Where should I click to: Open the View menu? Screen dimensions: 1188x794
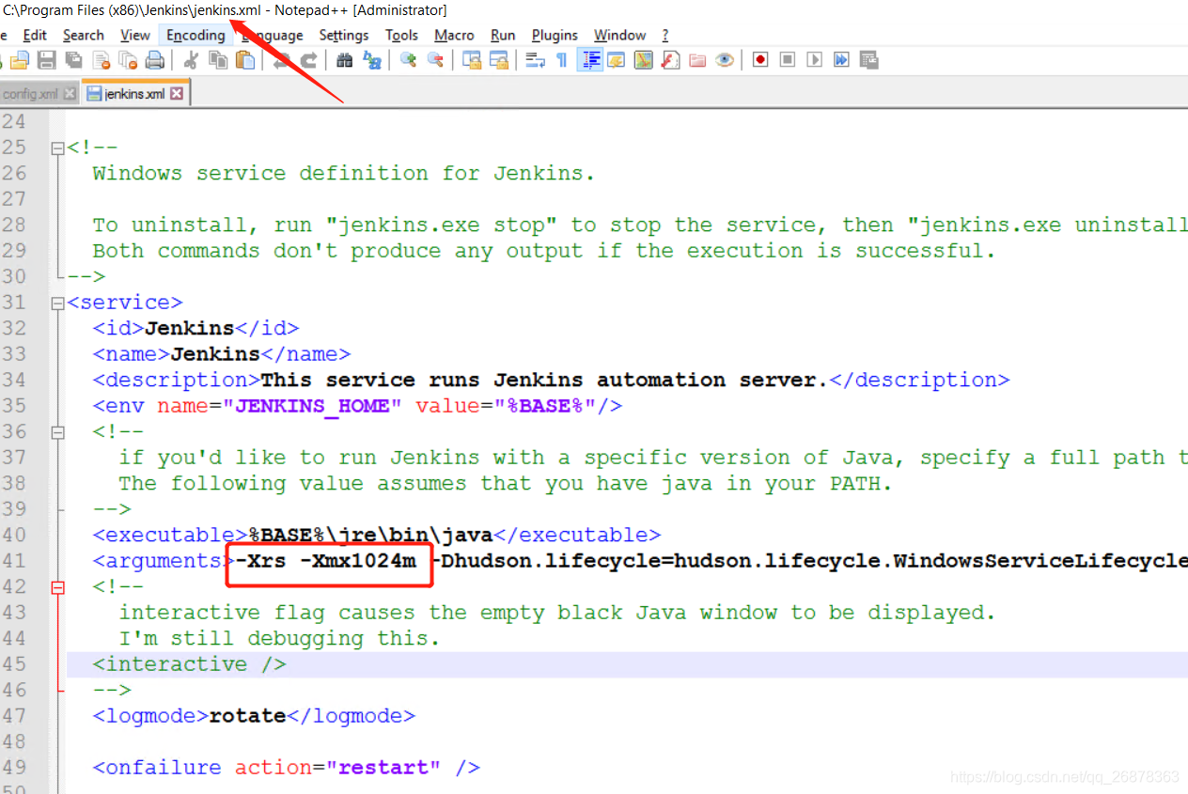135,35
